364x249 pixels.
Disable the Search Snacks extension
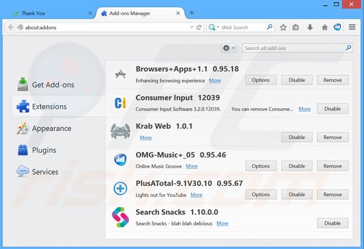tap(332, 223)
